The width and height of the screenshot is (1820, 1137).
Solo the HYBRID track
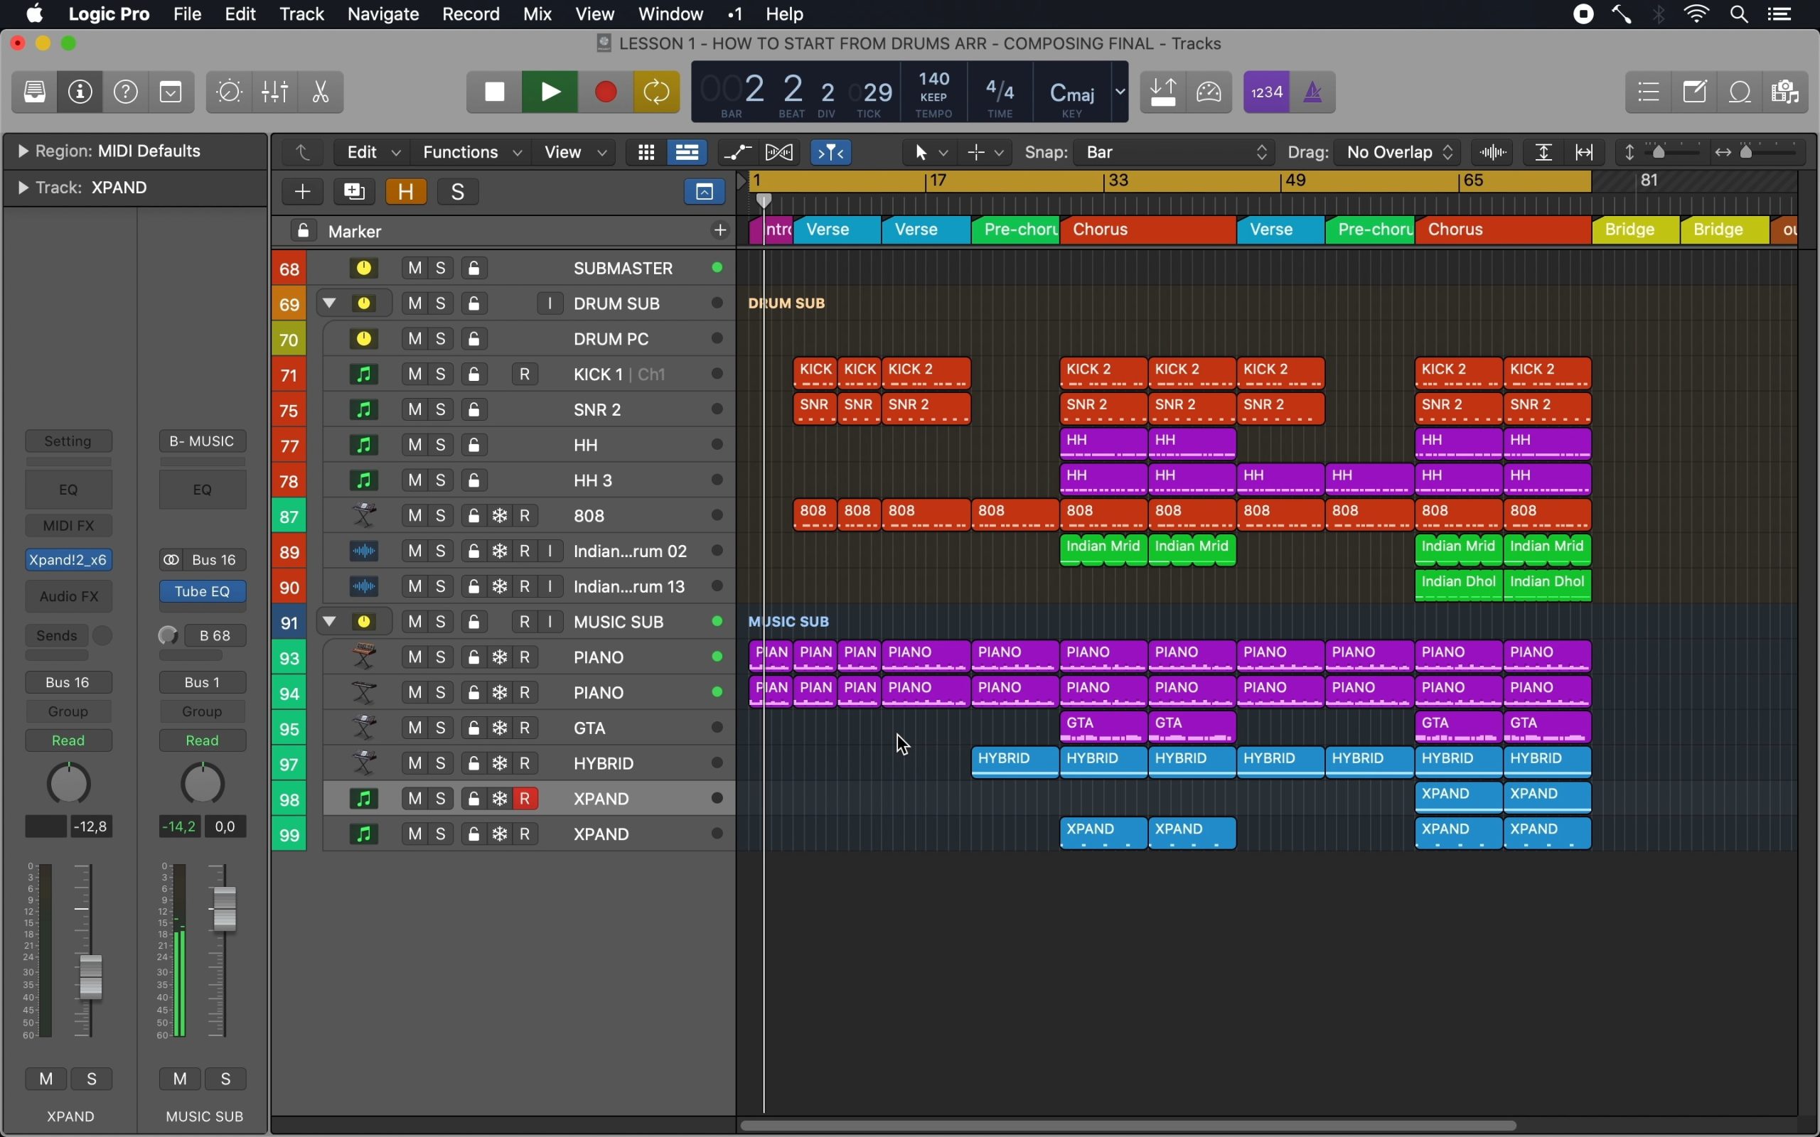point(441,763)
